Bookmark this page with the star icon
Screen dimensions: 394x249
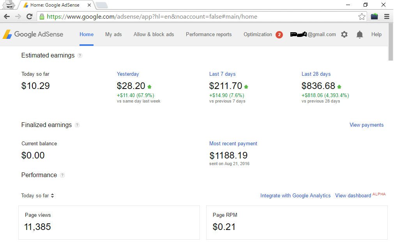tap(362, 17)
